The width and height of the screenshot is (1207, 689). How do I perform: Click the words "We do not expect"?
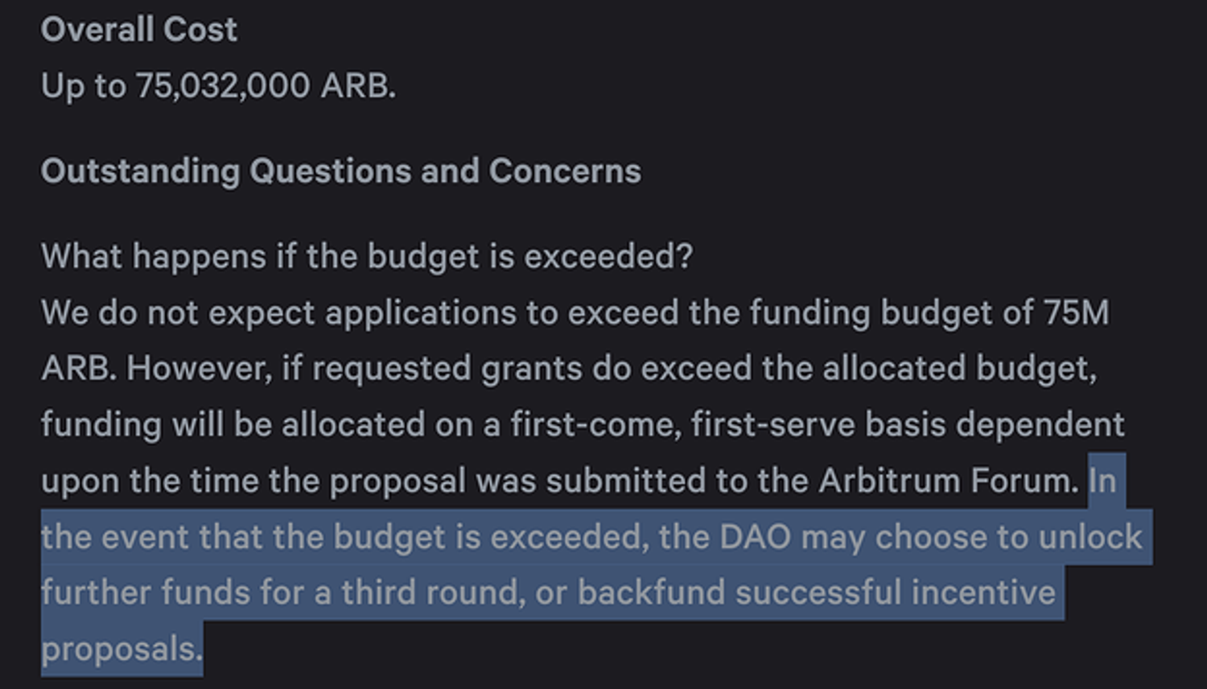click(177, 312)
